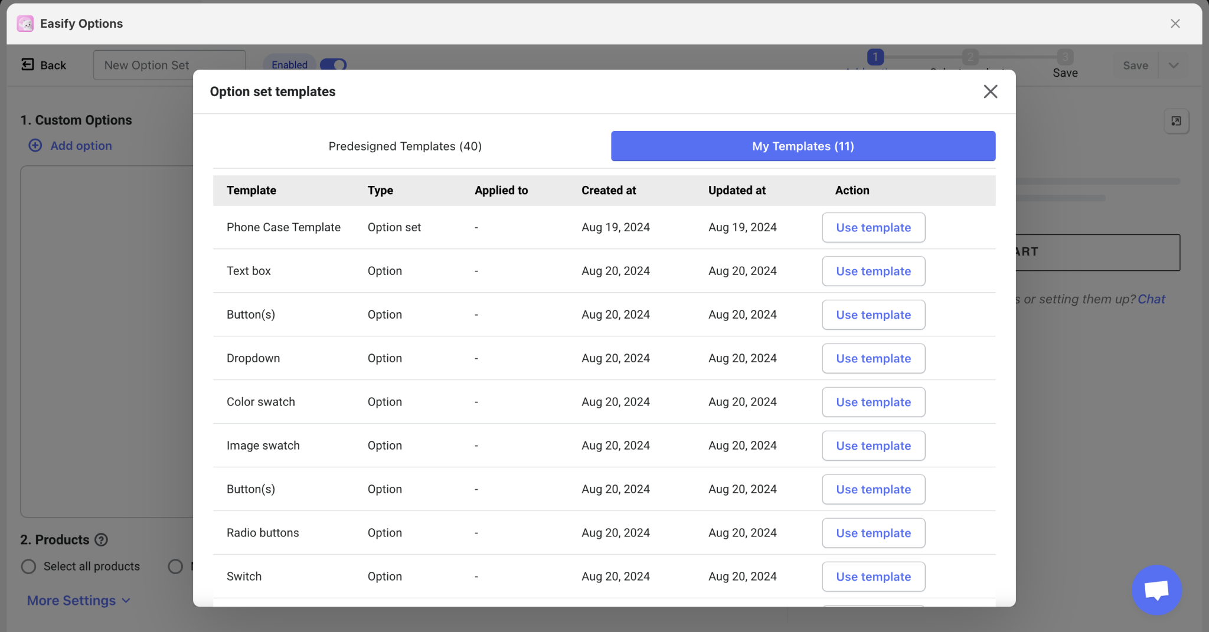Open the expand preview icon on the right

[1176, 120]
